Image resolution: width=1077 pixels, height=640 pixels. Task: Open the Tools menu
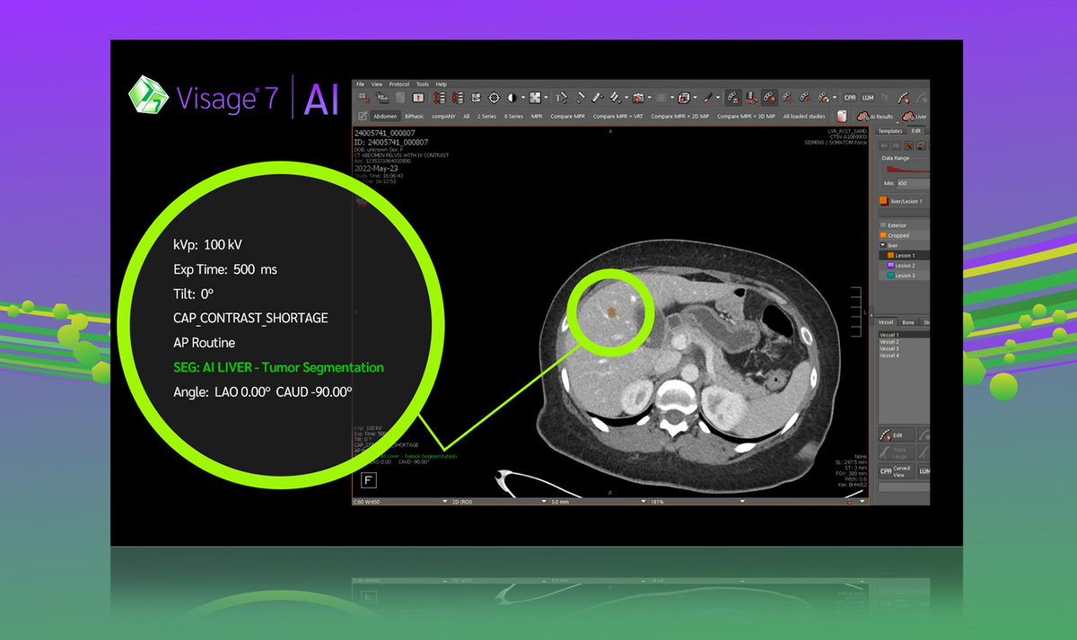423,84
